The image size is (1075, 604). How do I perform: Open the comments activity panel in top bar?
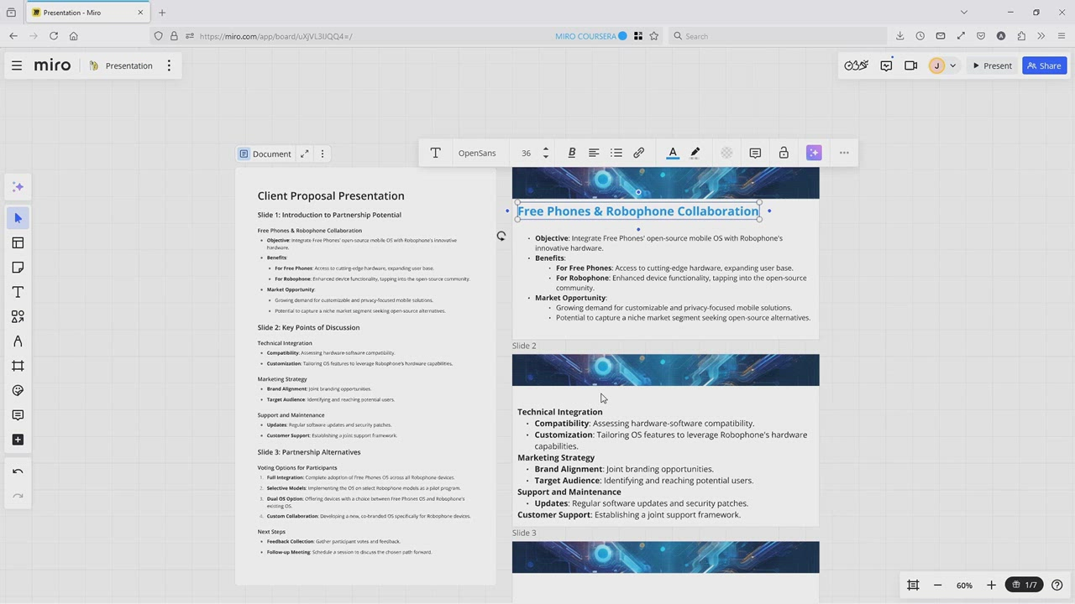886,65
